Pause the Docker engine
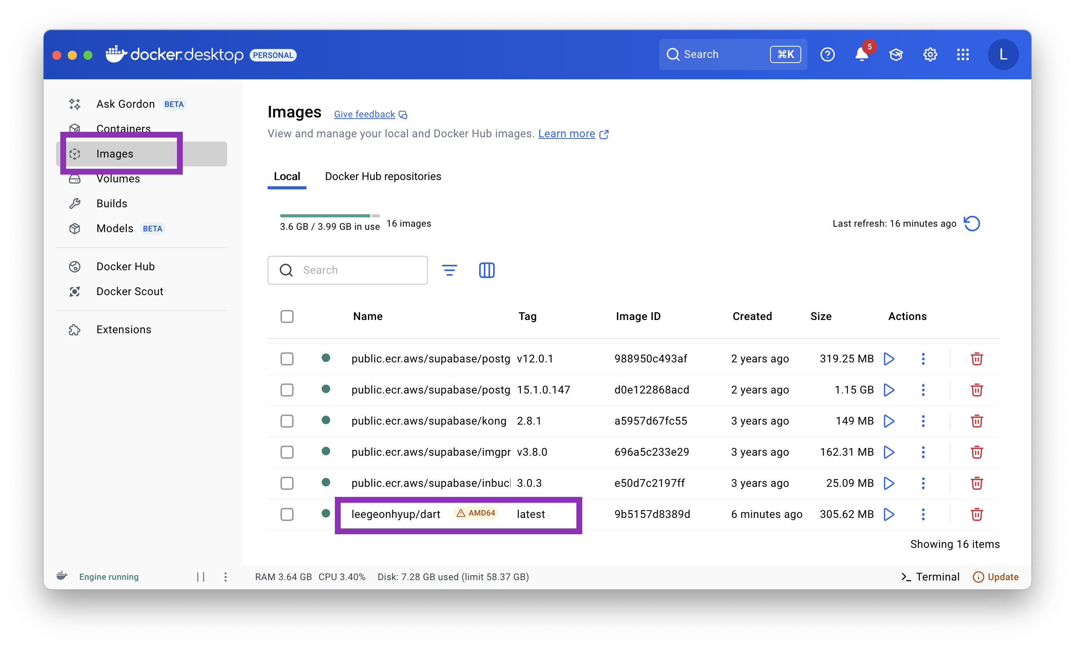This screenshot has width=1075, height=647. pyautogui.click(x=201, y=577)
